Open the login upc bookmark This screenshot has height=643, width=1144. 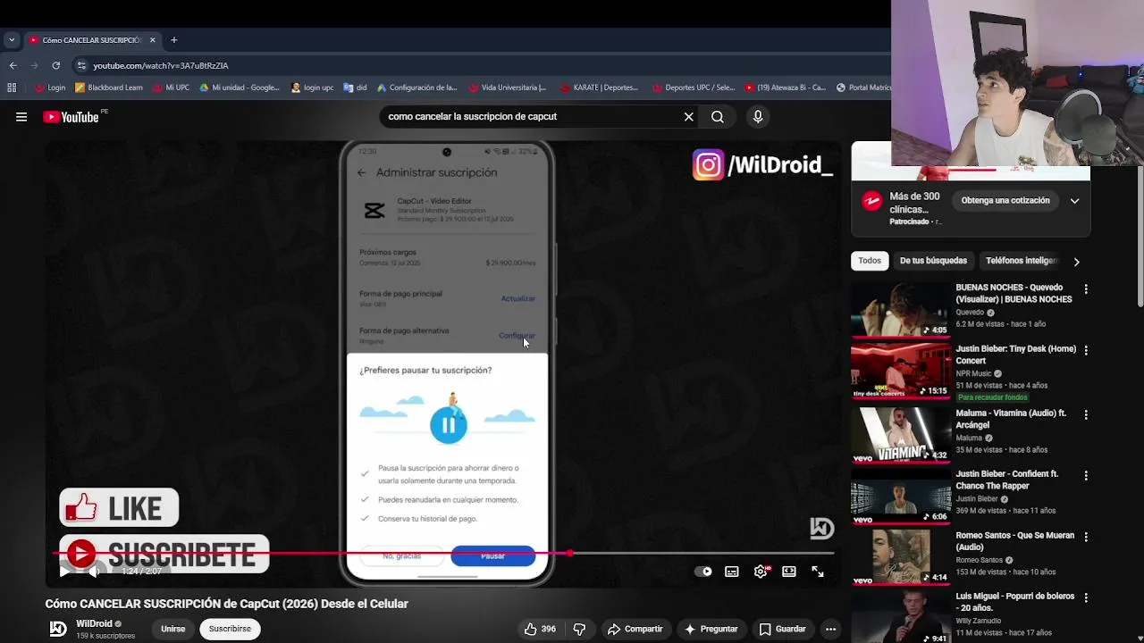[313, 88]
